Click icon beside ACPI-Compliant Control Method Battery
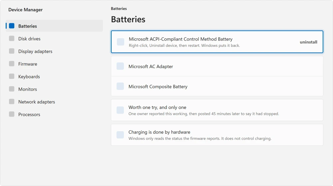The image size is (333, 186). (x=121, y=42)
